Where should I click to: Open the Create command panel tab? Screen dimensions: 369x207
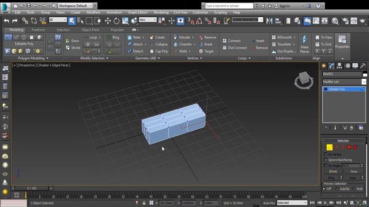324,66
